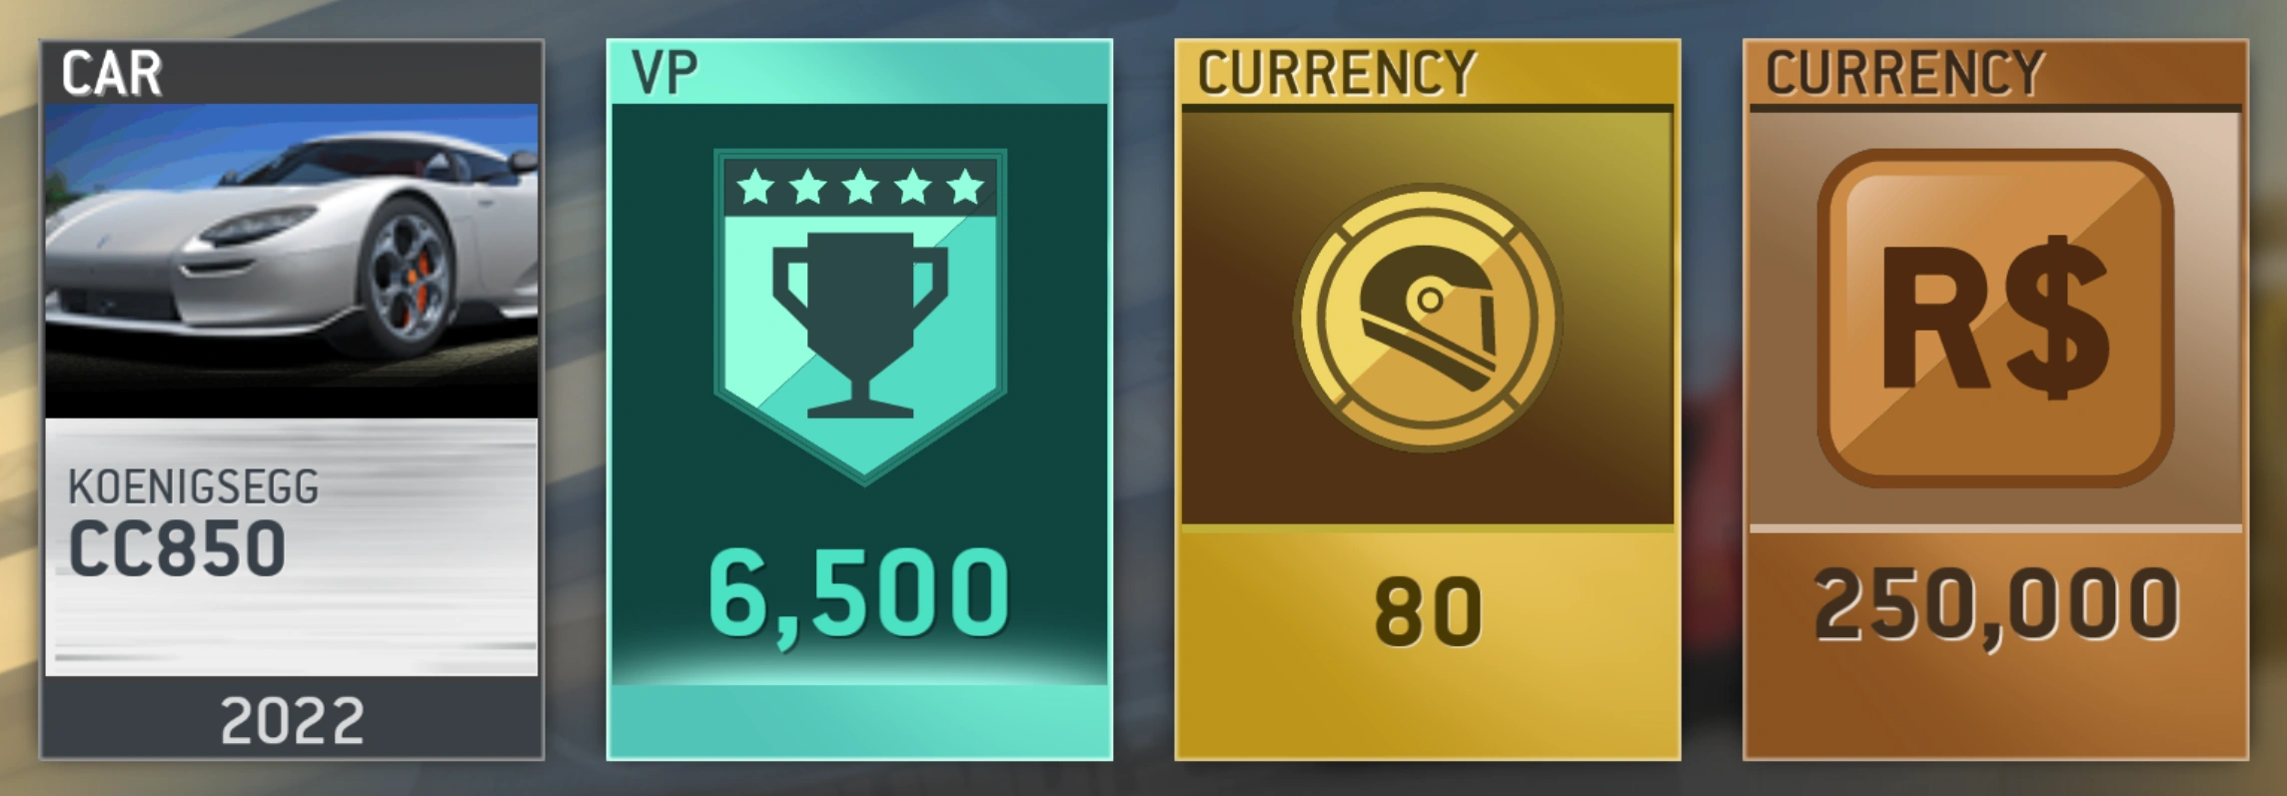Click the helmet visor in gold coin
The width and height of the screenshot is (2287, 796).
(1430, 300)
